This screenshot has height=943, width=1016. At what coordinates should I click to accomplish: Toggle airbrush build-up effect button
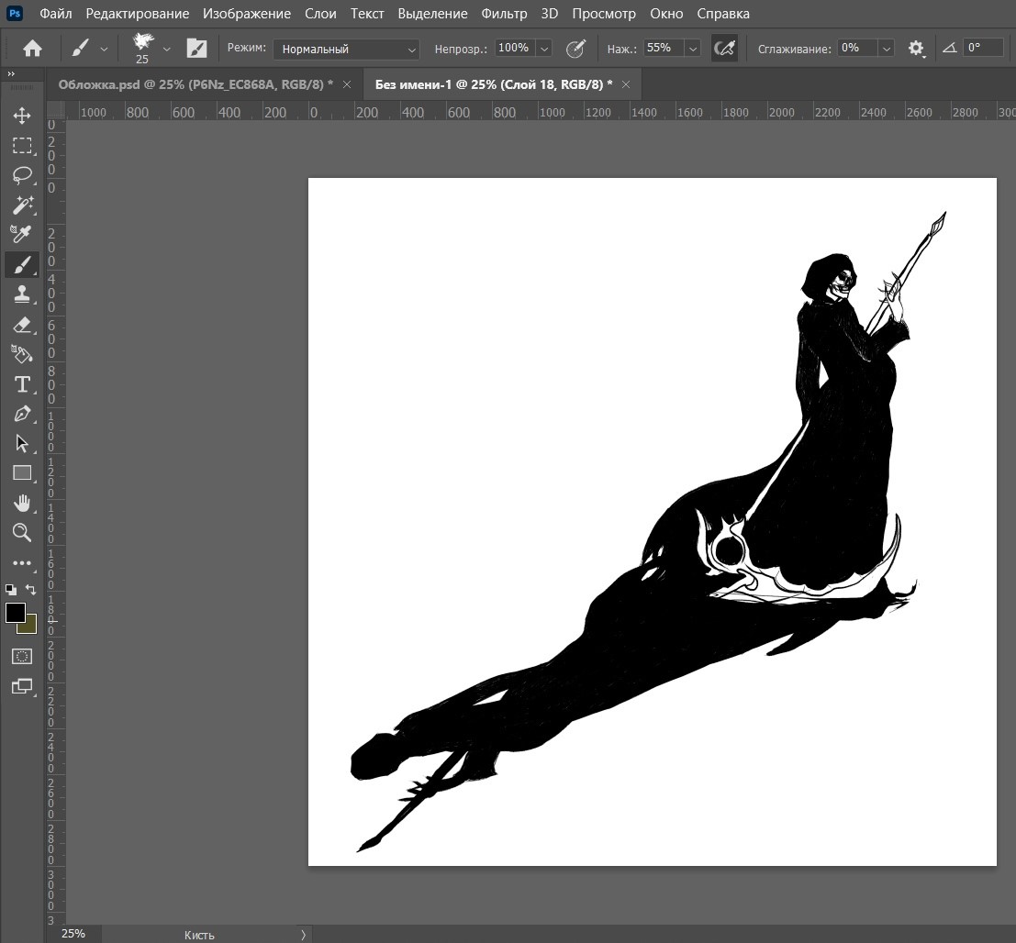click(x=724, y=49)
